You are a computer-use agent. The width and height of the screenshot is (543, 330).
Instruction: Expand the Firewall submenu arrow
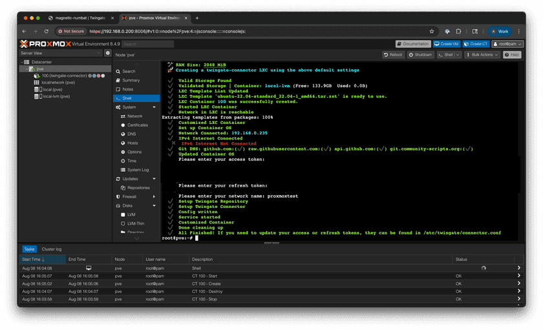[x=154, y=196]
